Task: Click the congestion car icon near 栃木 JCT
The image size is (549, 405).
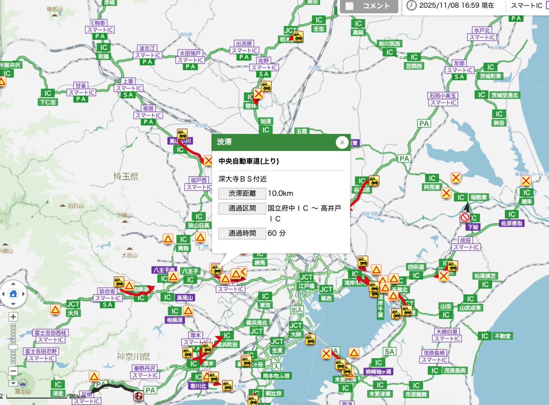Action: [x=298, y=37]
